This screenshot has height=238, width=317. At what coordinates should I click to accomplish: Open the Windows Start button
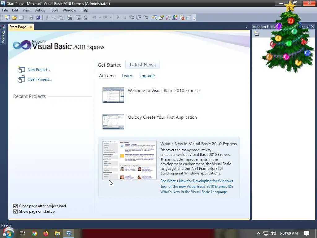tap(8, 233)
